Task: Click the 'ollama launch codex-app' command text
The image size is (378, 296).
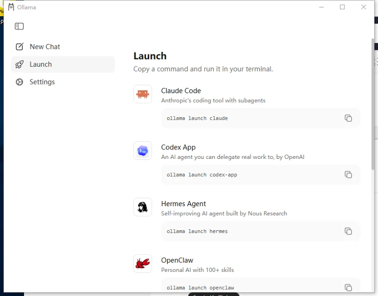Action: 202,175
